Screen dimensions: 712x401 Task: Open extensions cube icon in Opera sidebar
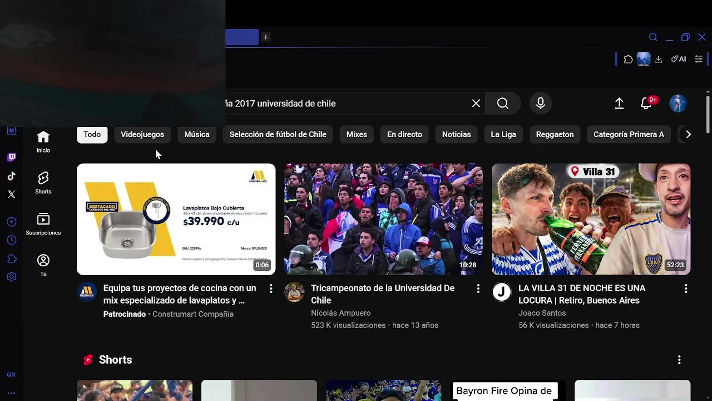[x=12, y=258]
